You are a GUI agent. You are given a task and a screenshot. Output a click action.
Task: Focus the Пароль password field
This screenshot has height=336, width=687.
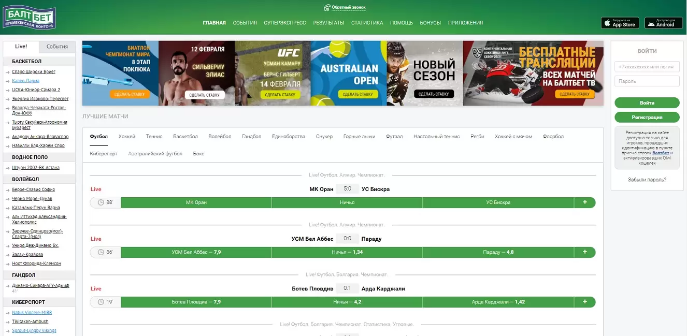point(647,81)
